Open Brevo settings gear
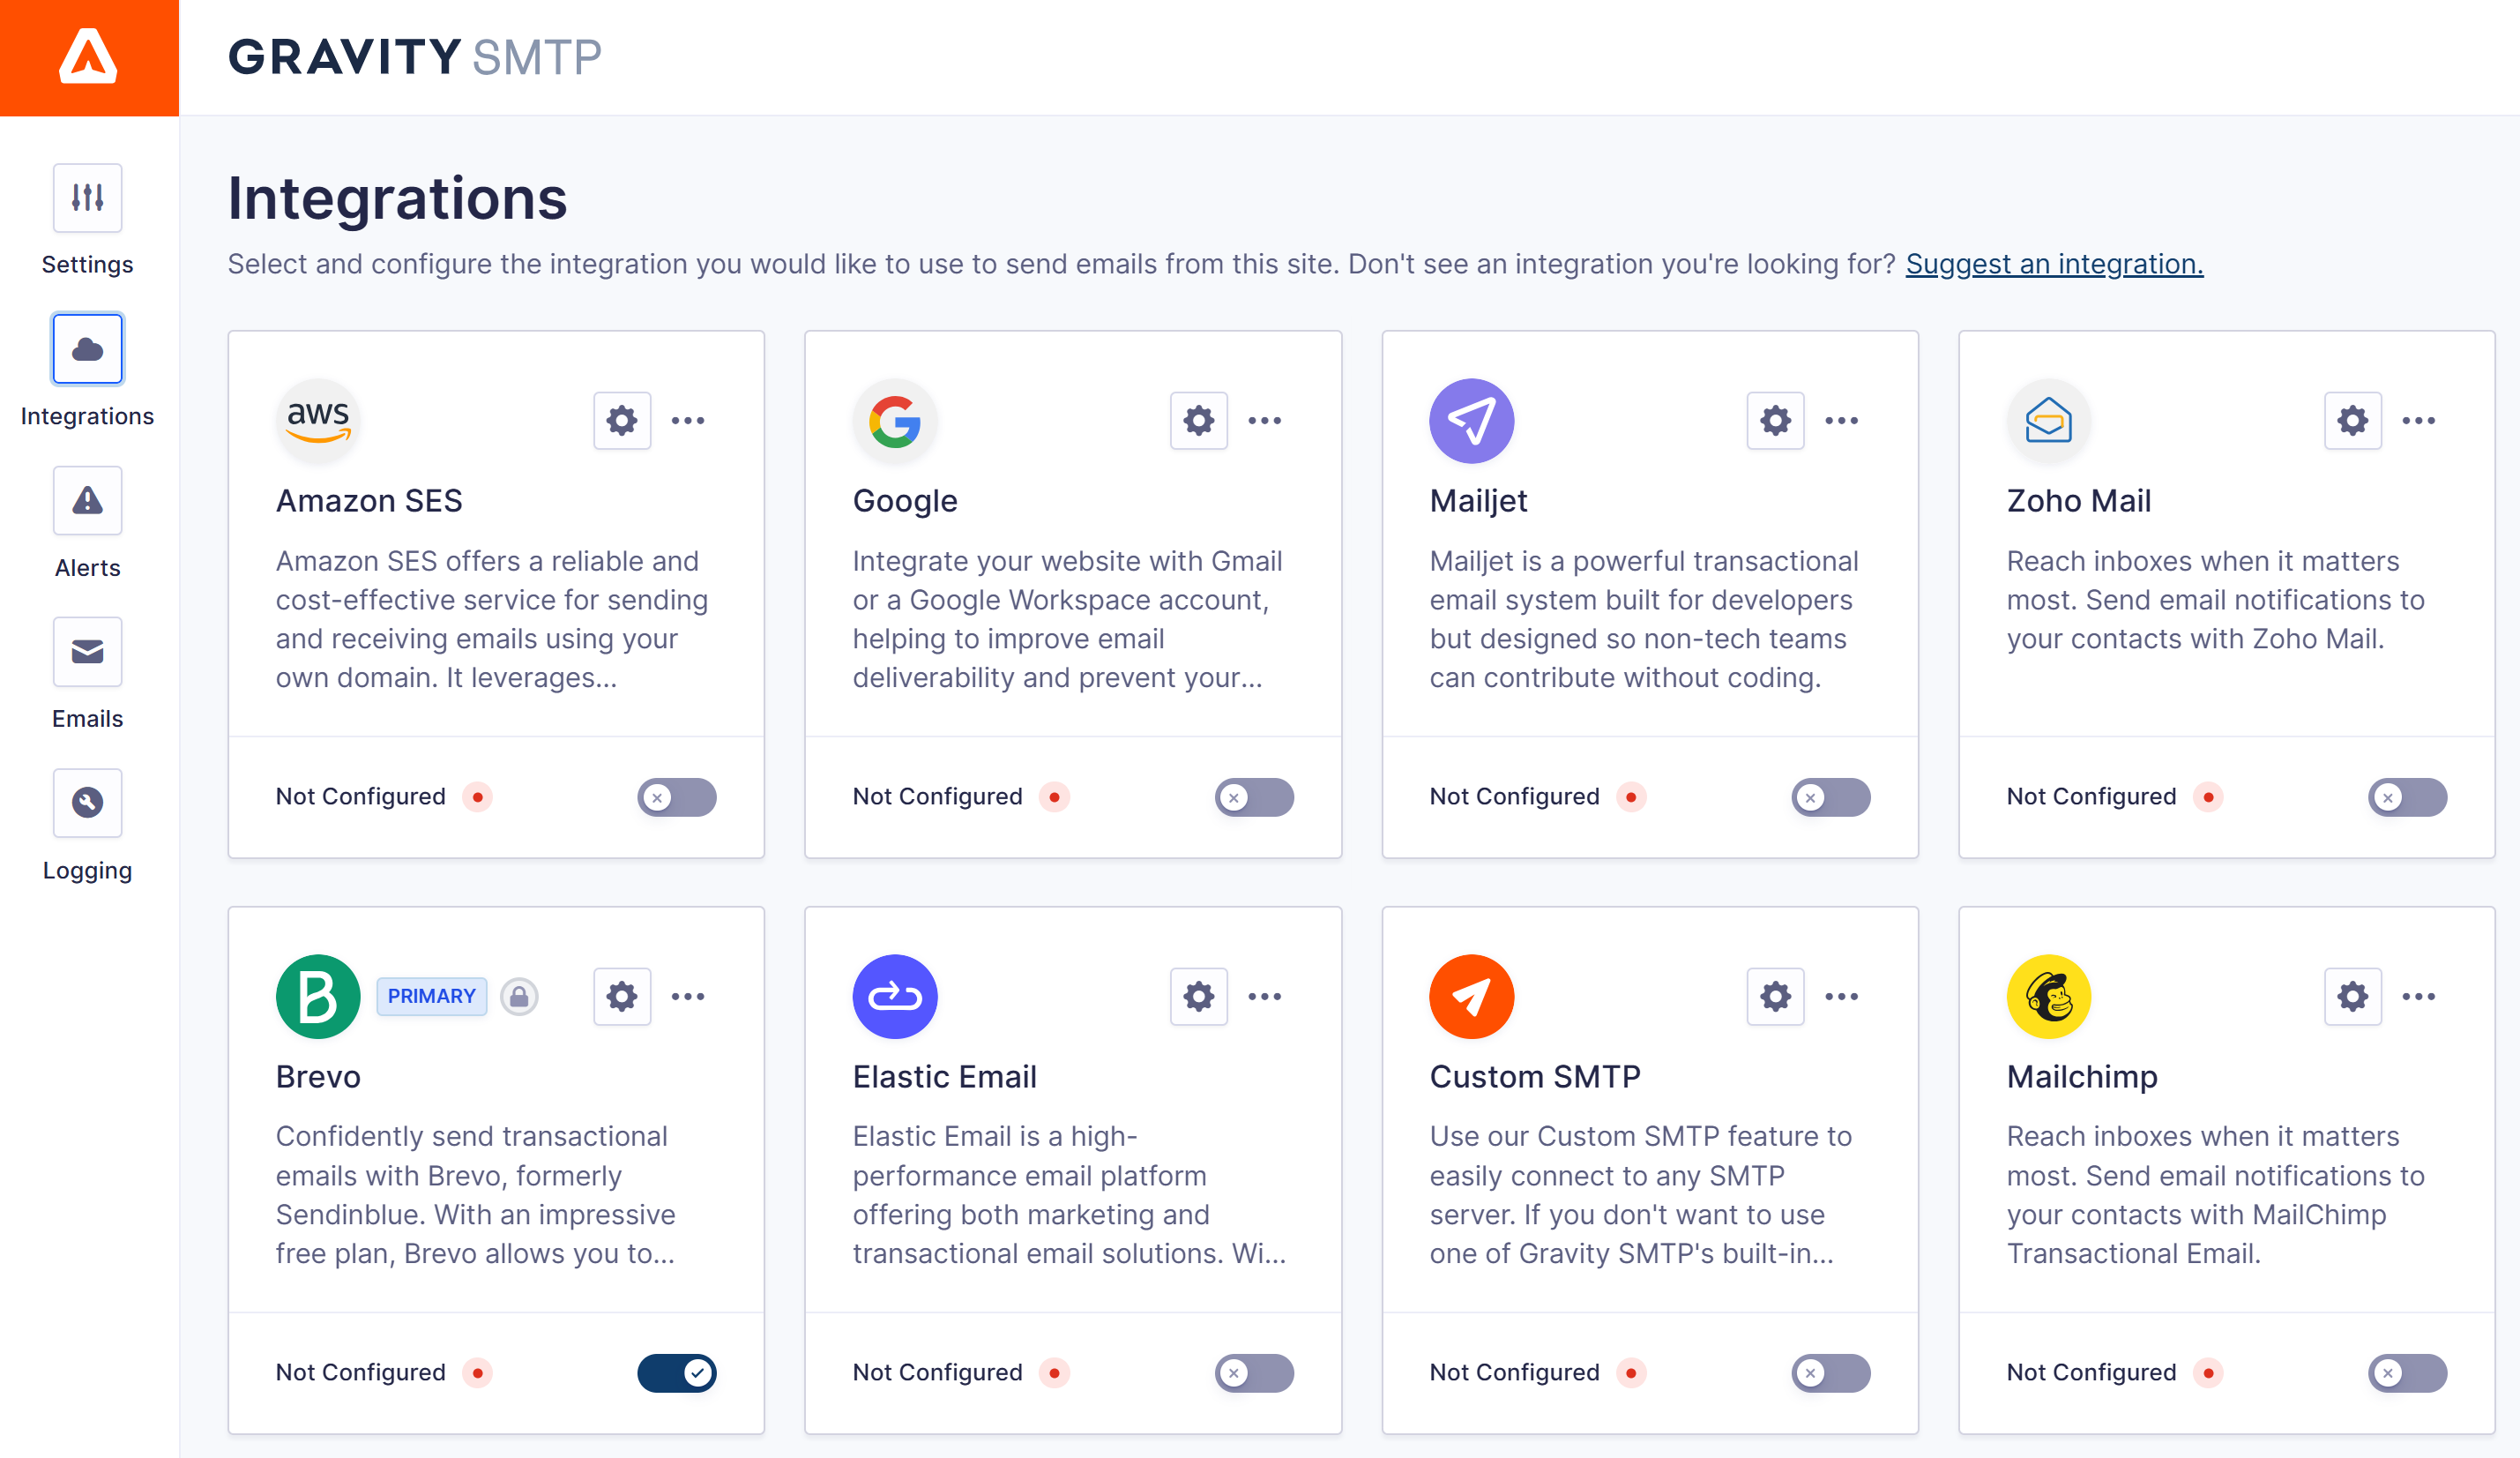Viewport: 2520px width, 1458px height. point(622,996)
